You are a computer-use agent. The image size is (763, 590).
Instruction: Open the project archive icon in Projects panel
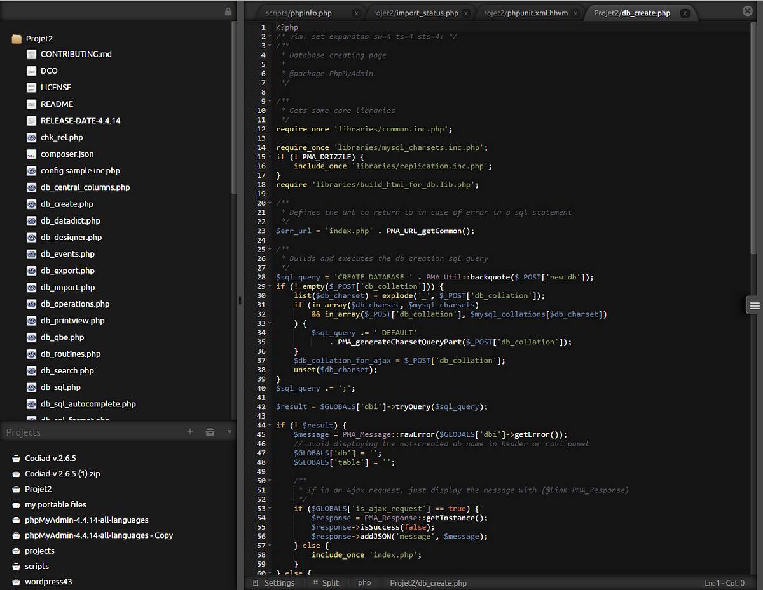[x=210, y=432]
